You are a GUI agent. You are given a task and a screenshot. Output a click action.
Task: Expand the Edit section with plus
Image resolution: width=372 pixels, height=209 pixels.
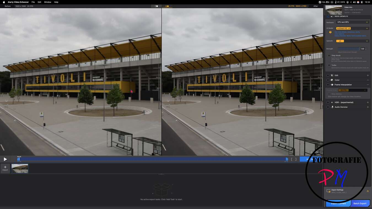[368, 75]
